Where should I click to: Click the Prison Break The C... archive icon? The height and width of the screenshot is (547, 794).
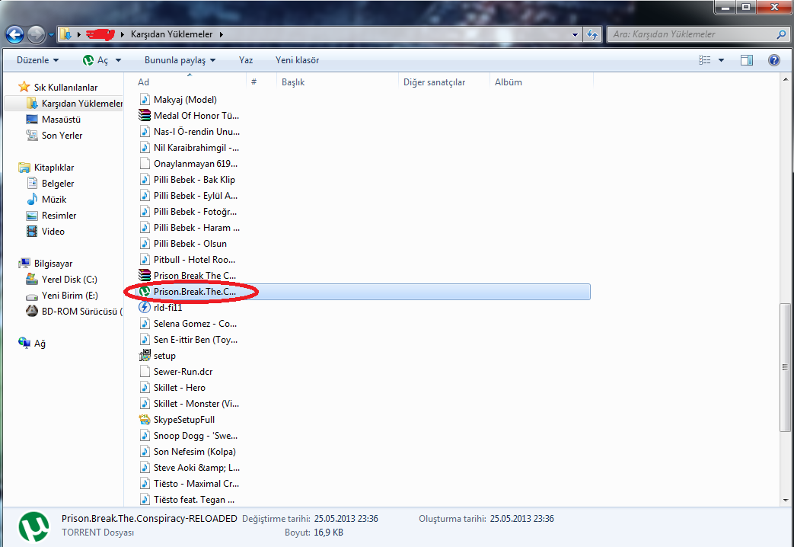click(145, 276)
